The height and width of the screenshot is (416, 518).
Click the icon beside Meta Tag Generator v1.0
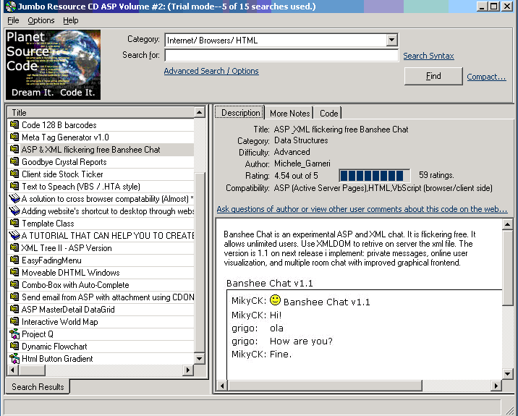[14, 137]
